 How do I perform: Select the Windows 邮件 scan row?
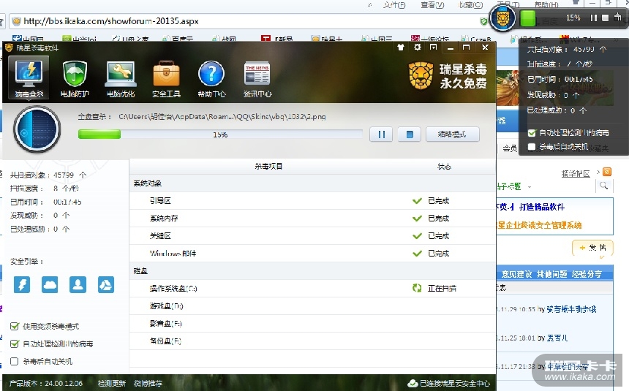[x=312, y=254]
